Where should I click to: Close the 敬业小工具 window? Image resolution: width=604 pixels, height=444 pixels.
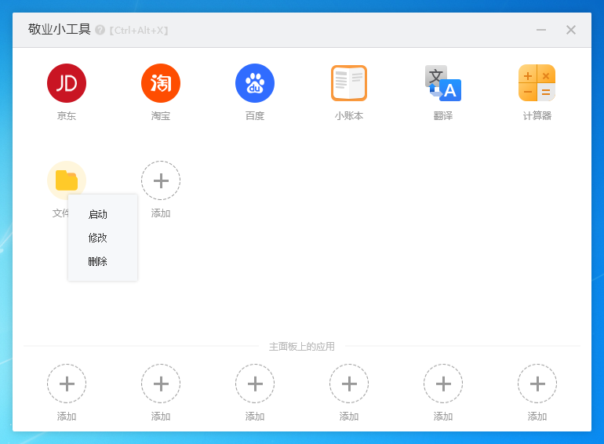[571, 30]
